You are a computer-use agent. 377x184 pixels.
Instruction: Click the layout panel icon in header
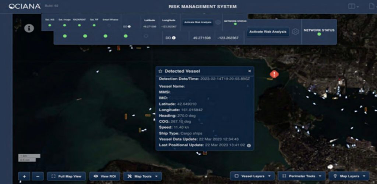pos(352,6)
